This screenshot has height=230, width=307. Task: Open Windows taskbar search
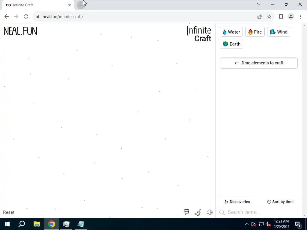coord(22,224)
